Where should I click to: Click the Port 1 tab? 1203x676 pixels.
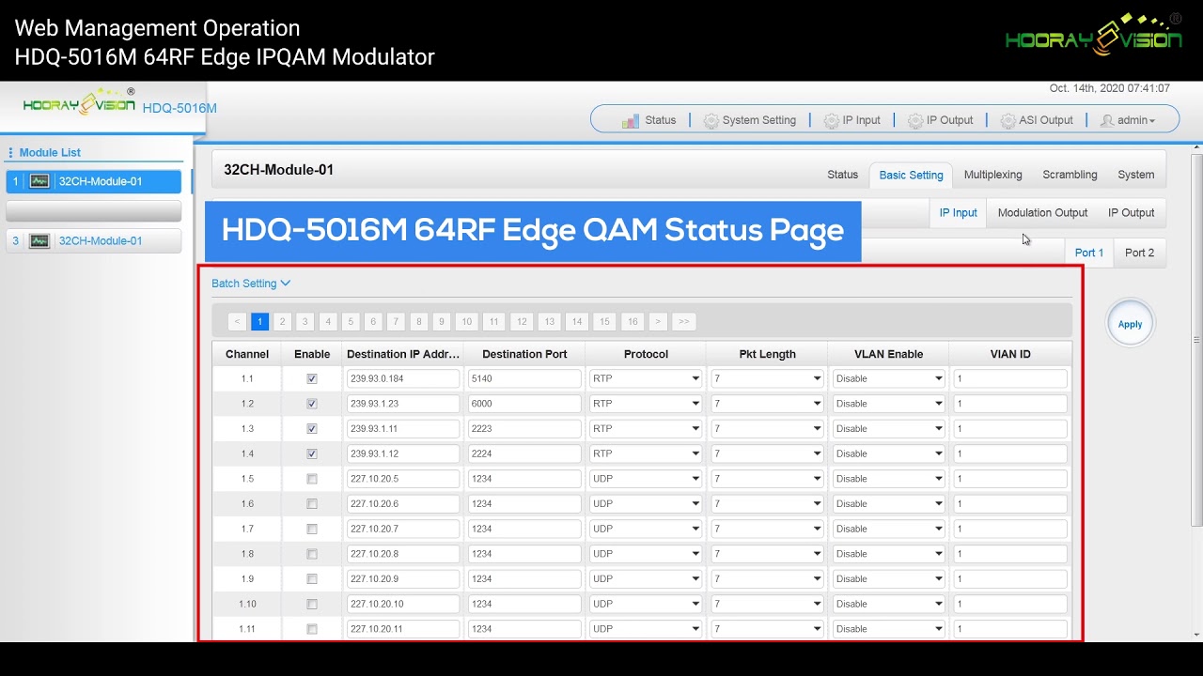(x=1089, y=253)
